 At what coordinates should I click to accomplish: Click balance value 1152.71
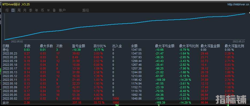(136, 87)
